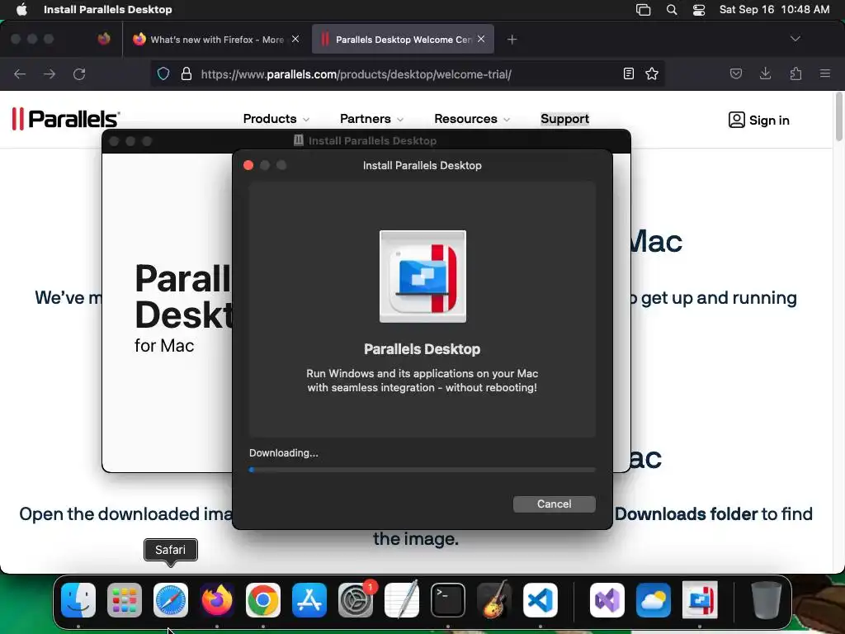The width and height of the screenshot is (845, 634).
Task: Open Terminal from the Dock
Action: [448, 600]
